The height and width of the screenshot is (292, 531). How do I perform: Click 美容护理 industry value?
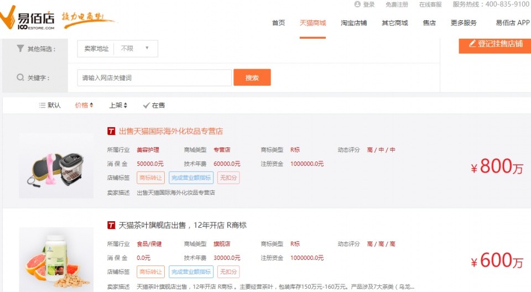pos(148,150)
